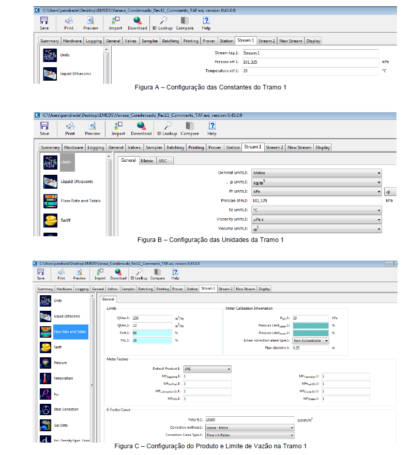Viewport: 411px width, 455px height.
Task: Select Pressure in the Figura C sidebar
Action: click(53, 363)
